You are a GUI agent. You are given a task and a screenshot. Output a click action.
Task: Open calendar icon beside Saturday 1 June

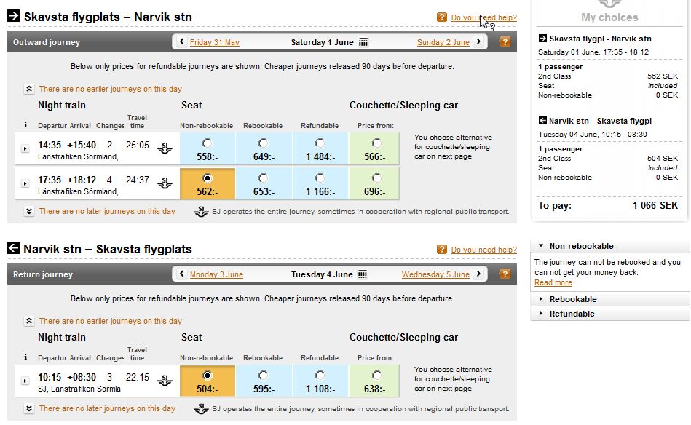[363, 42]
